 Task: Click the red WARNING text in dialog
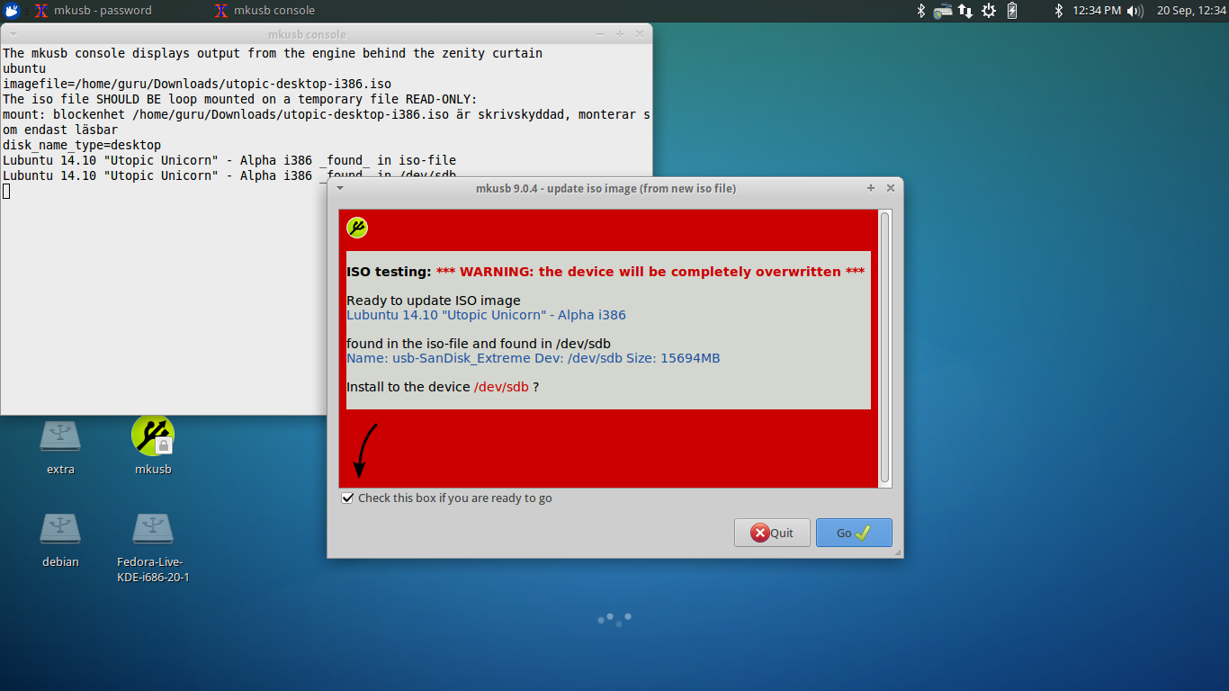(x=650, y=272)
